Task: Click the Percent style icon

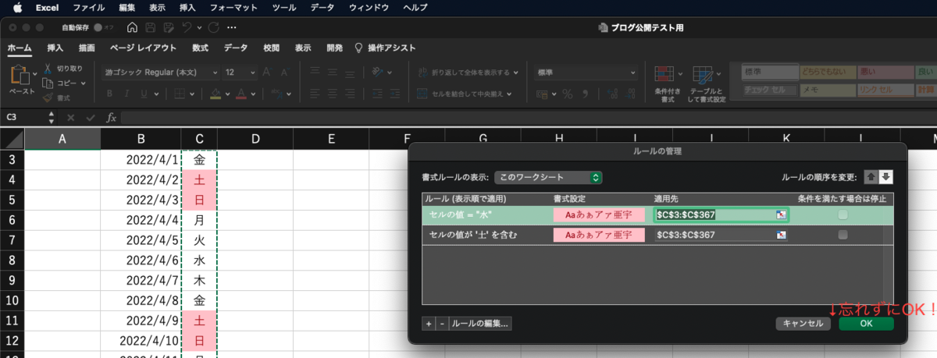Action: tap(568, 94)
